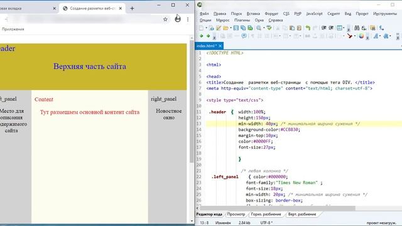
Task: Click the UTF-8 encoding in status bar
Action: point(266,223)
